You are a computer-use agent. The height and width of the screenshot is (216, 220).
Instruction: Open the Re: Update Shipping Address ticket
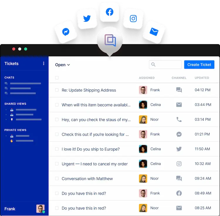89,90
